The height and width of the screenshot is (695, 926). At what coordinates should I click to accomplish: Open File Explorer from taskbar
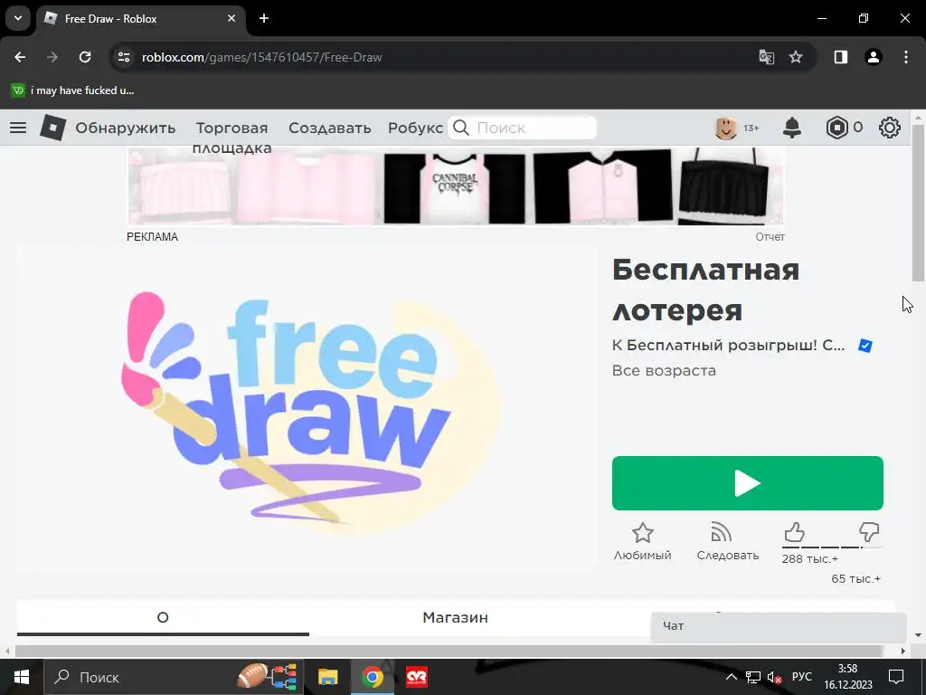pos(327,677)
